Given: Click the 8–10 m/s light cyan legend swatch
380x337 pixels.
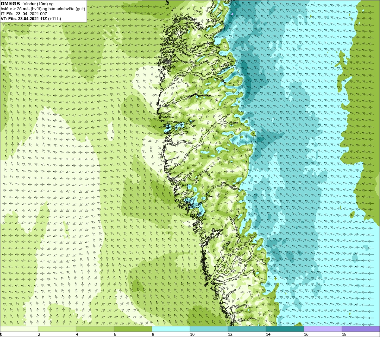Looking at the screenshot, I should coord(171,329).
